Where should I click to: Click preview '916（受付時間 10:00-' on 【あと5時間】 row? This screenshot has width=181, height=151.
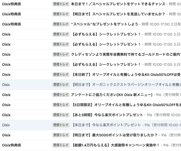coord(164,115)
